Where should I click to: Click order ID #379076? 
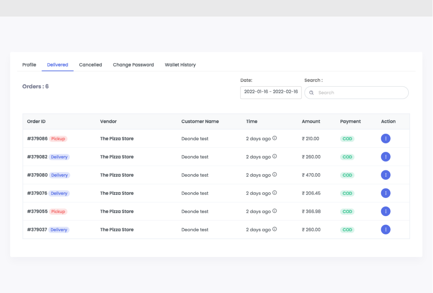coord(37,193)
